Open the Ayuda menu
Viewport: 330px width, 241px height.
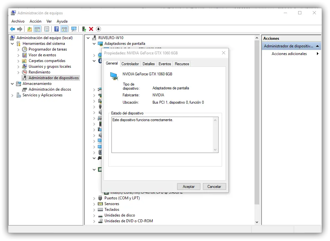(62, 21)
